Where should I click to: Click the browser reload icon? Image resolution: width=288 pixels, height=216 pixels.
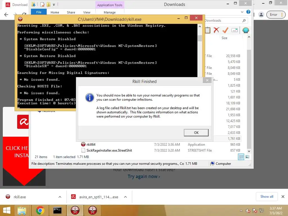[24, 14]
